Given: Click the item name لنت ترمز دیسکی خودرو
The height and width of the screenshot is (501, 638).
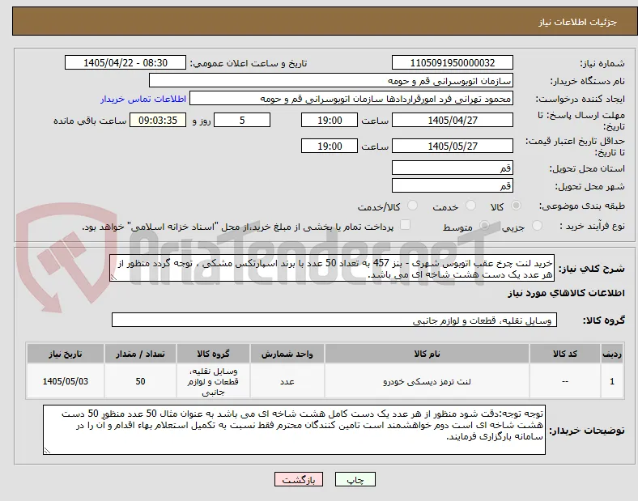Looking at the screenshot, I should point(427,381).
